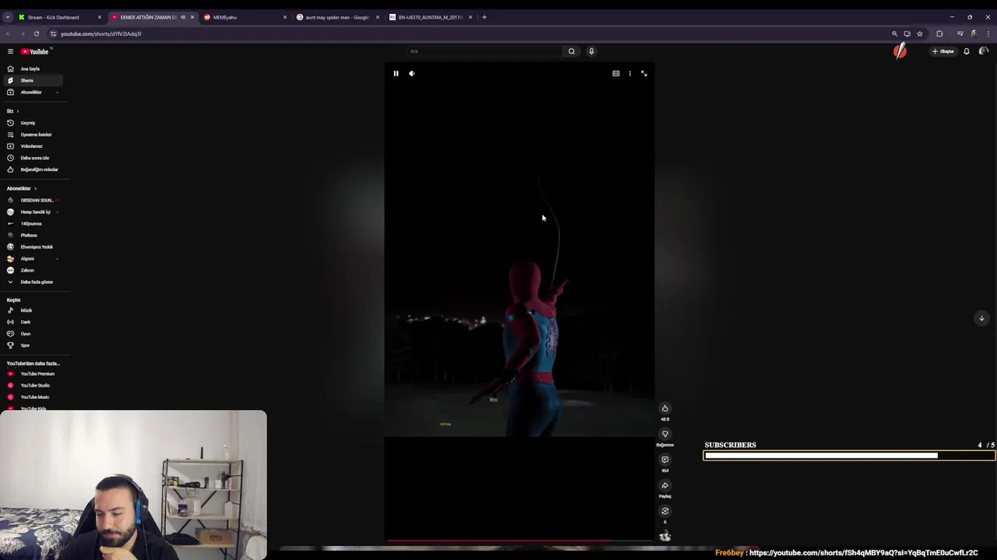The image size is (997, 560).
Task: Click the YouTube search magnifier button
Action: click(x=572, y=51)
